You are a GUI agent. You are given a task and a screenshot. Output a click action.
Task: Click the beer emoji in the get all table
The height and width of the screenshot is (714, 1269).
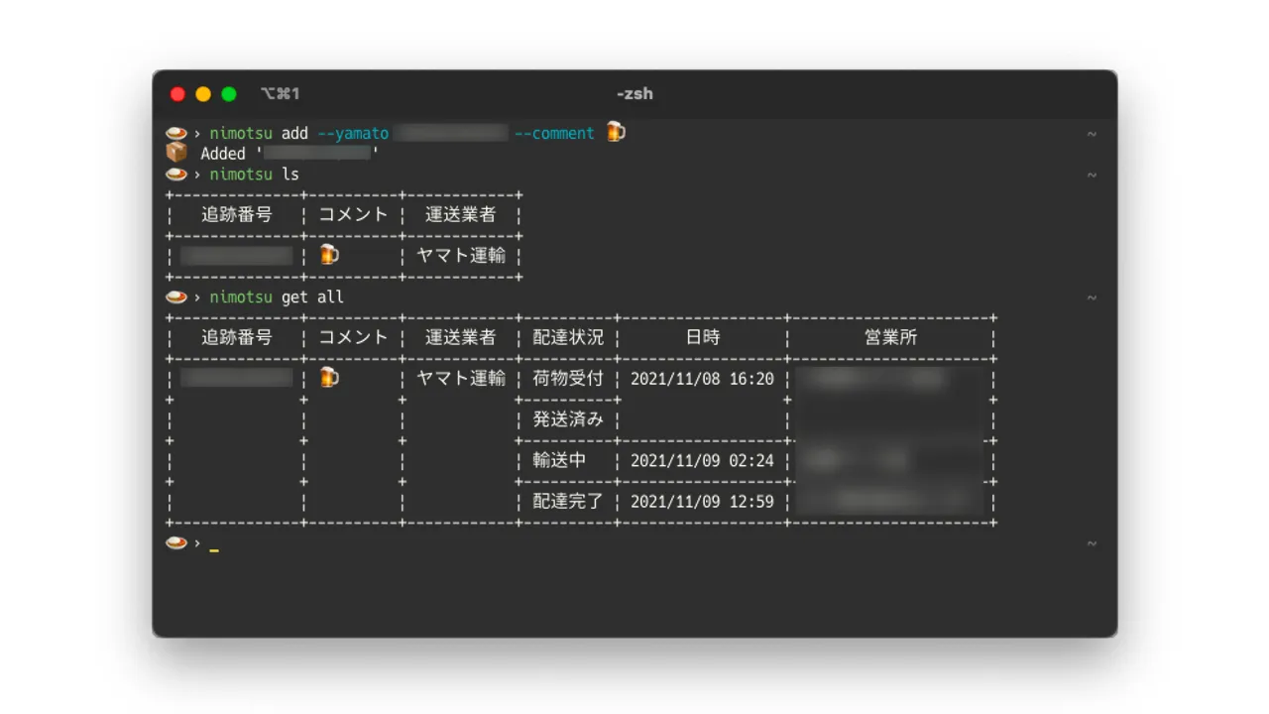[x=329, y=378]
